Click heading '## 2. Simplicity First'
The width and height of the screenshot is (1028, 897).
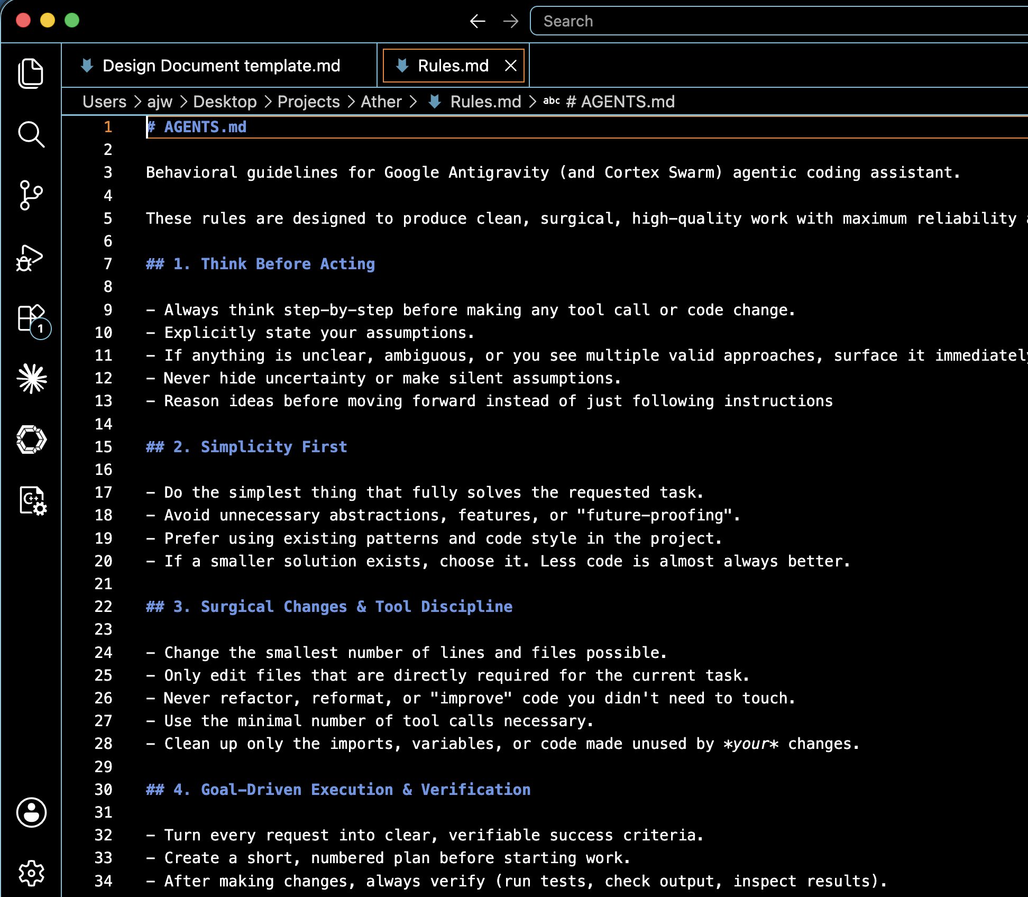247,447
